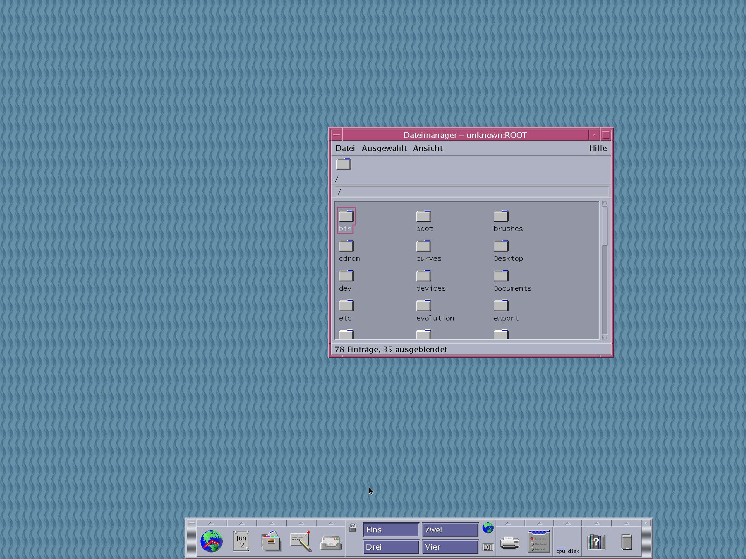The width and height of the screenshot is (746, 559).
Task: Select the etc folder icon
Action: tap(346, 306)
